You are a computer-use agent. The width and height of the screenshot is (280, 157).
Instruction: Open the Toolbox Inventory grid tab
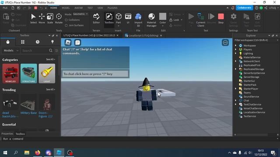[x=23, y=42]
